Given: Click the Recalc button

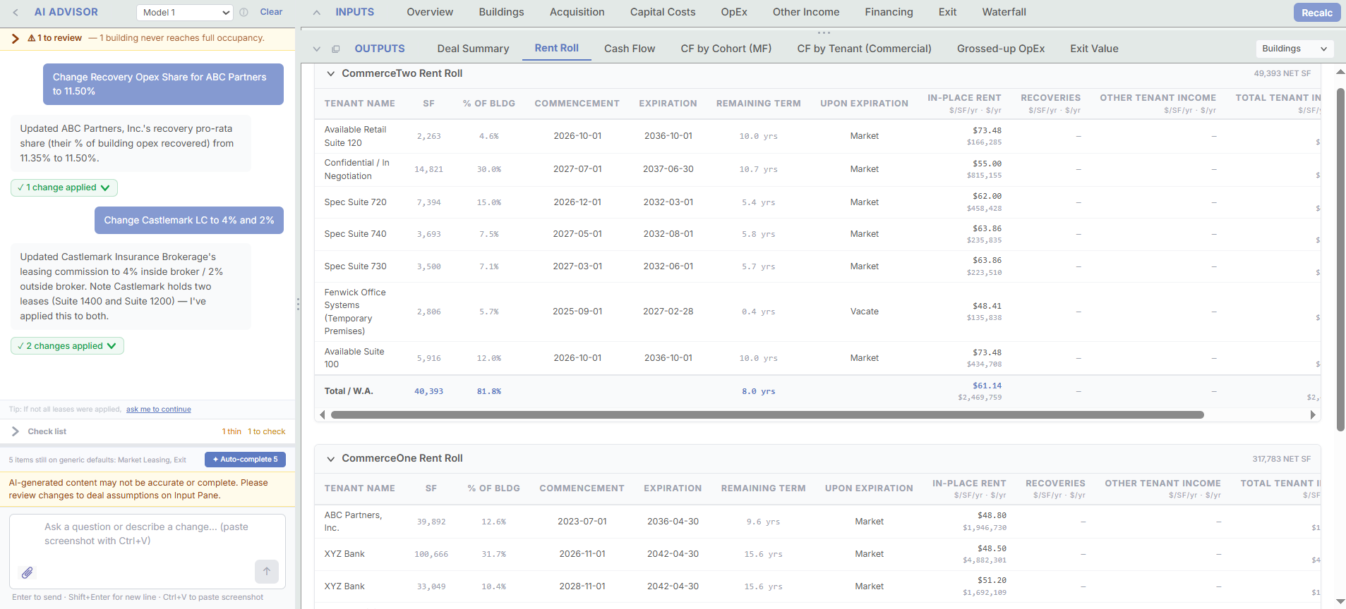Looking at the screenshot, I should point(1317,13).
